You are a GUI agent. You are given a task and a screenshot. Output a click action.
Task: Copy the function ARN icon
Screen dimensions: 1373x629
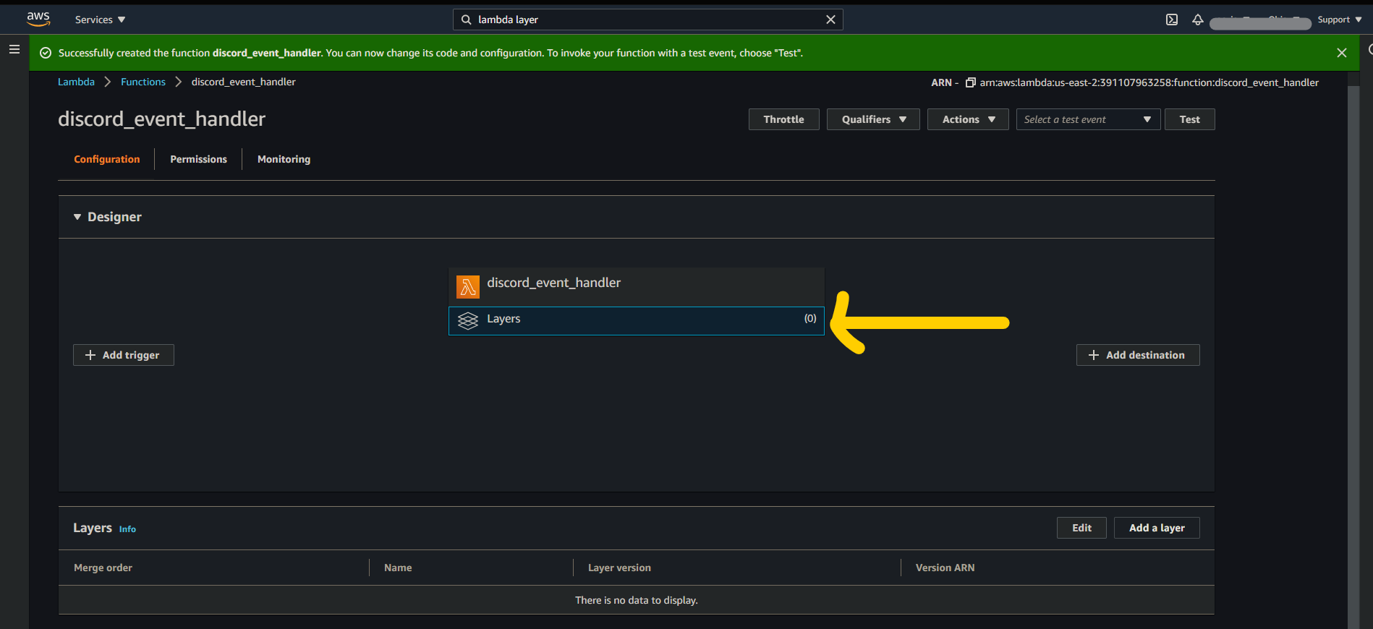coord(971,82)
